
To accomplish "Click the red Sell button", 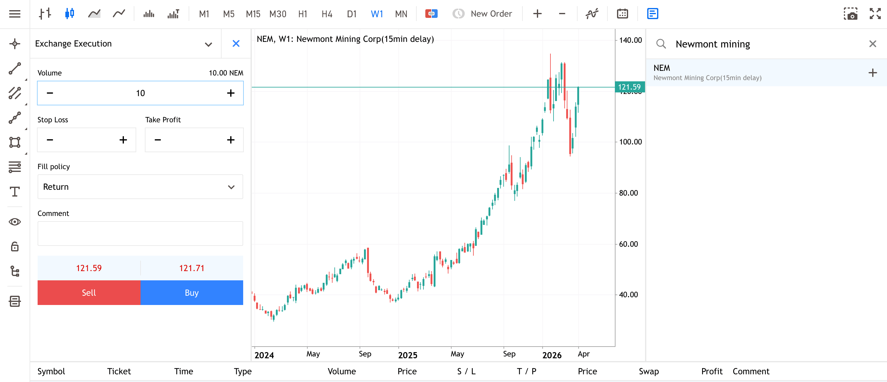I will (x=89, y=293).
